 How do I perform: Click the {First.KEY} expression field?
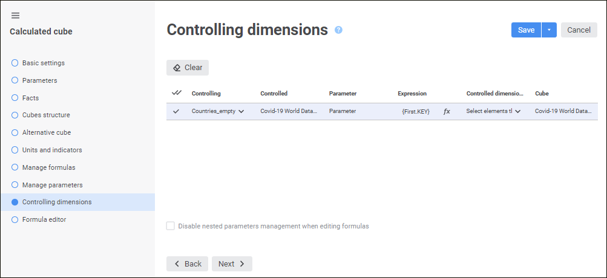[x=415, y=112]
